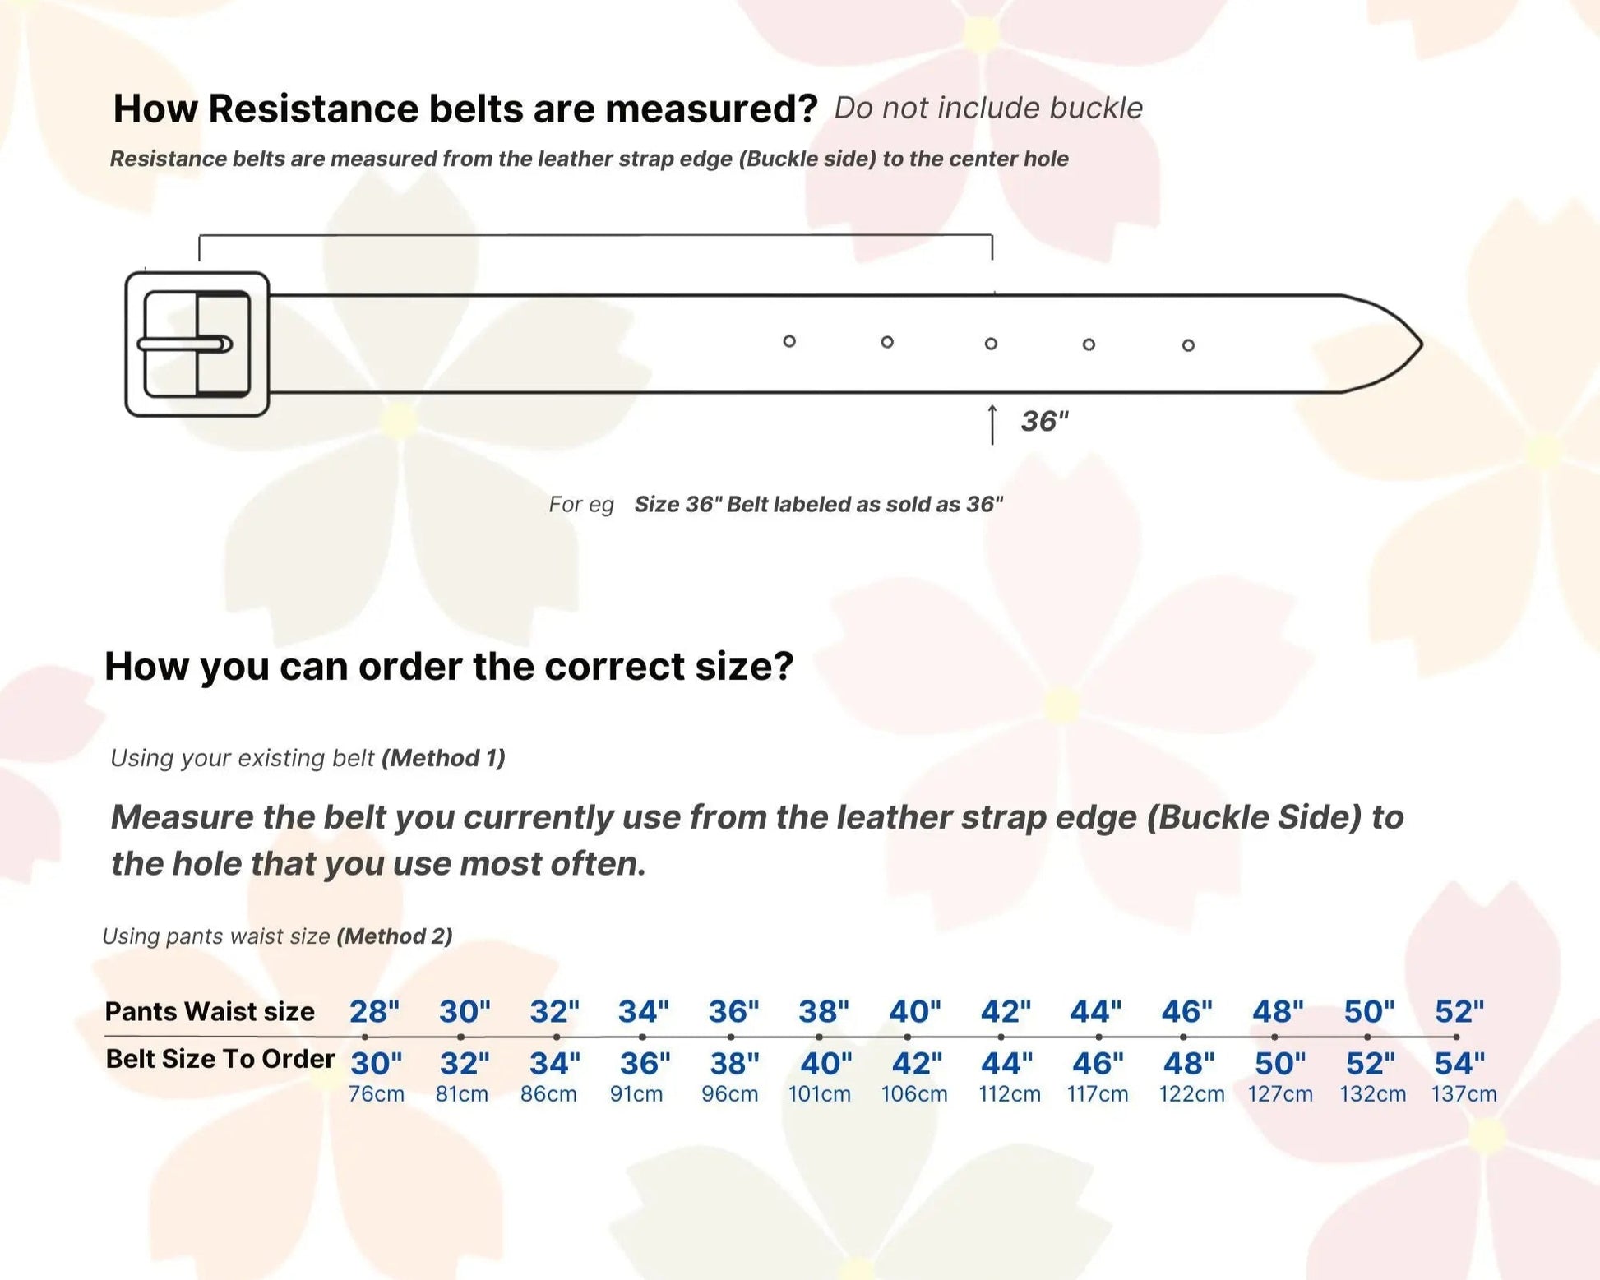
Task: Click the belt buckle illustration
Action: (197, 344)
